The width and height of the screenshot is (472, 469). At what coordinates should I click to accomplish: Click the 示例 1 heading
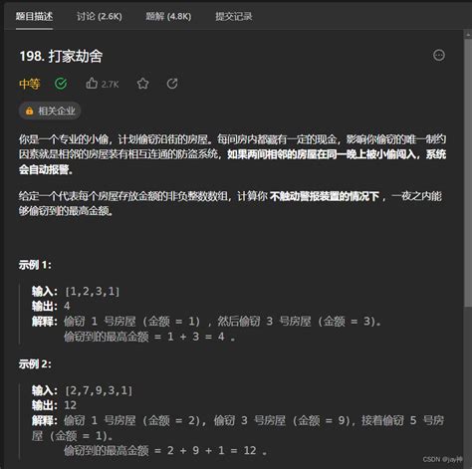(35, 265)
